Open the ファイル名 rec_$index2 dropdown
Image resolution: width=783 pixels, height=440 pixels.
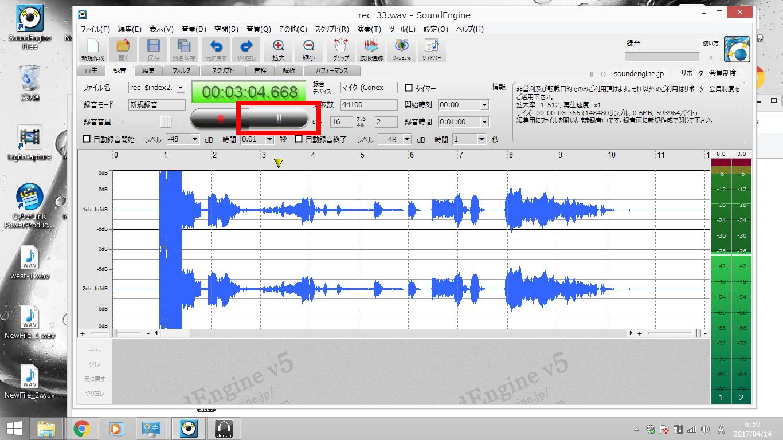181,88
